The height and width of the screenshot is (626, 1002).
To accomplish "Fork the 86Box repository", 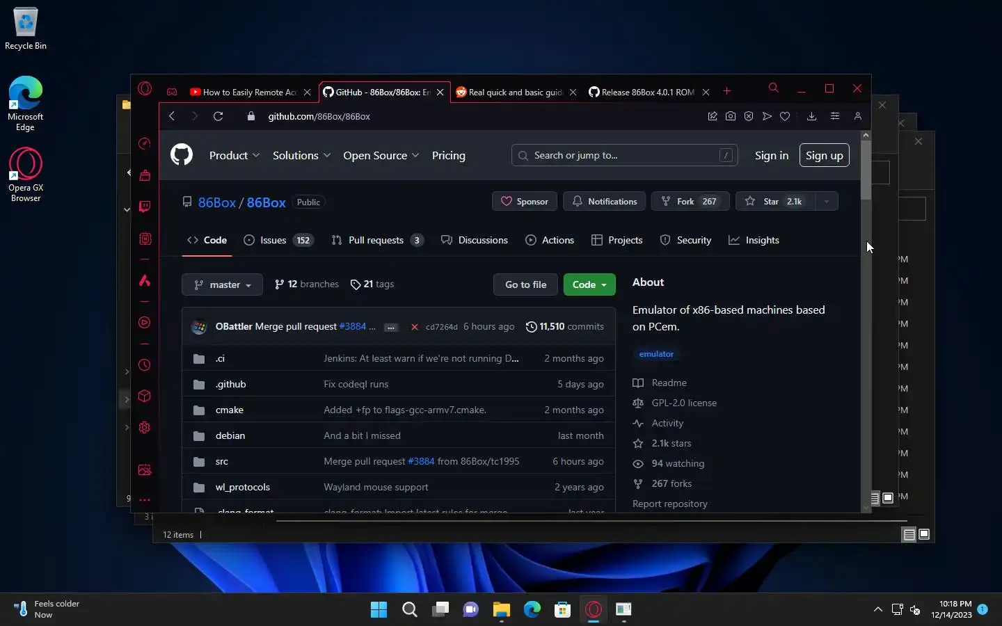I will (690, 202).
